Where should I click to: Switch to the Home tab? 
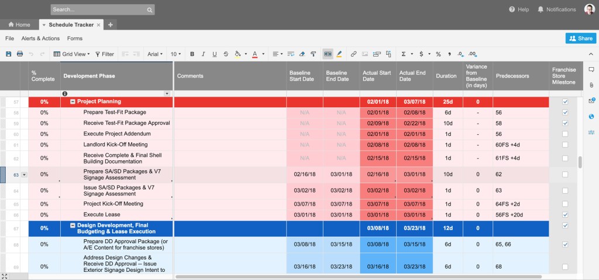pyautogui.click(x=19, y=25)
